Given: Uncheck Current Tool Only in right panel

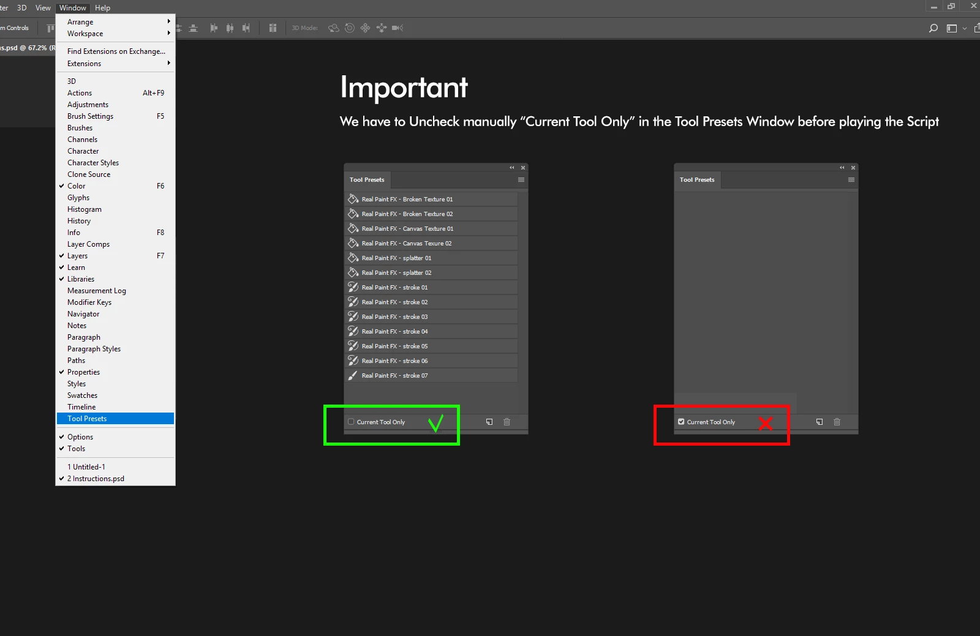Looking at the screenshot, I should pyautogui.click(x=681, y=422).
